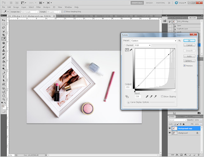
Task: Choose the curve point editing tool
Action: (127, 50)
